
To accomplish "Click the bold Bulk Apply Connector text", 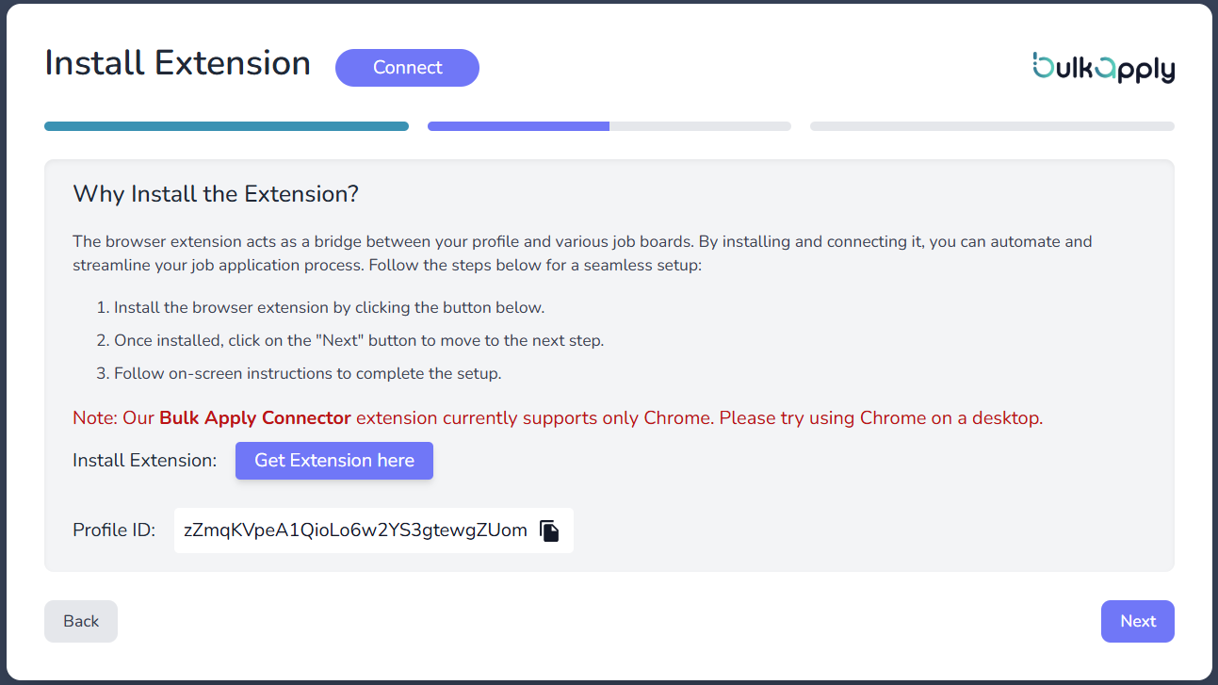I will [255, 418].
